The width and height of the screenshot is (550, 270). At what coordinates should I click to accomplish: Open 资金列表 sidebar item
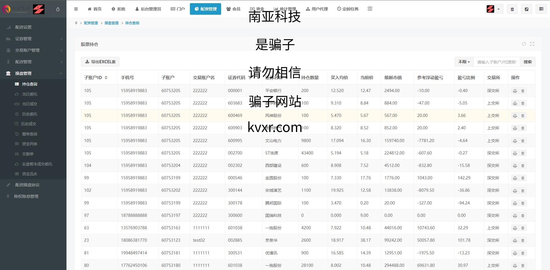tap(33, 144)
